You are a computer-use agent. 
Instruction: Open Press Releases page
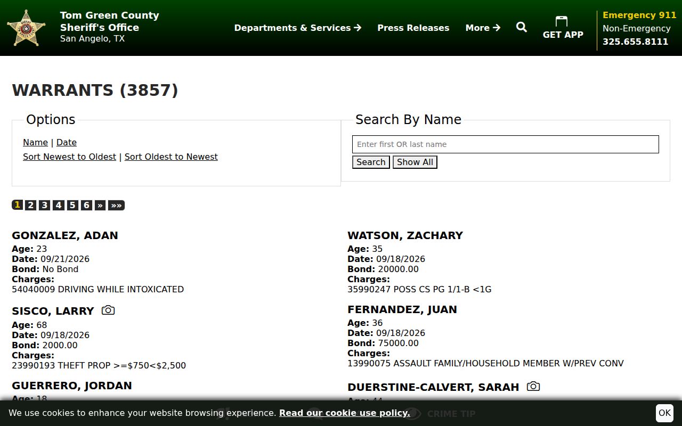click(413, 28)
